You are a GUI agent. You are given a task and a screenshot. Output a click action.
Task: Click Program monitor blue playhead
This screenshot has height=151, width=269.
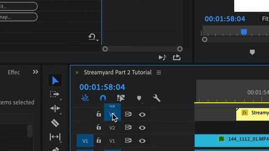244,32
